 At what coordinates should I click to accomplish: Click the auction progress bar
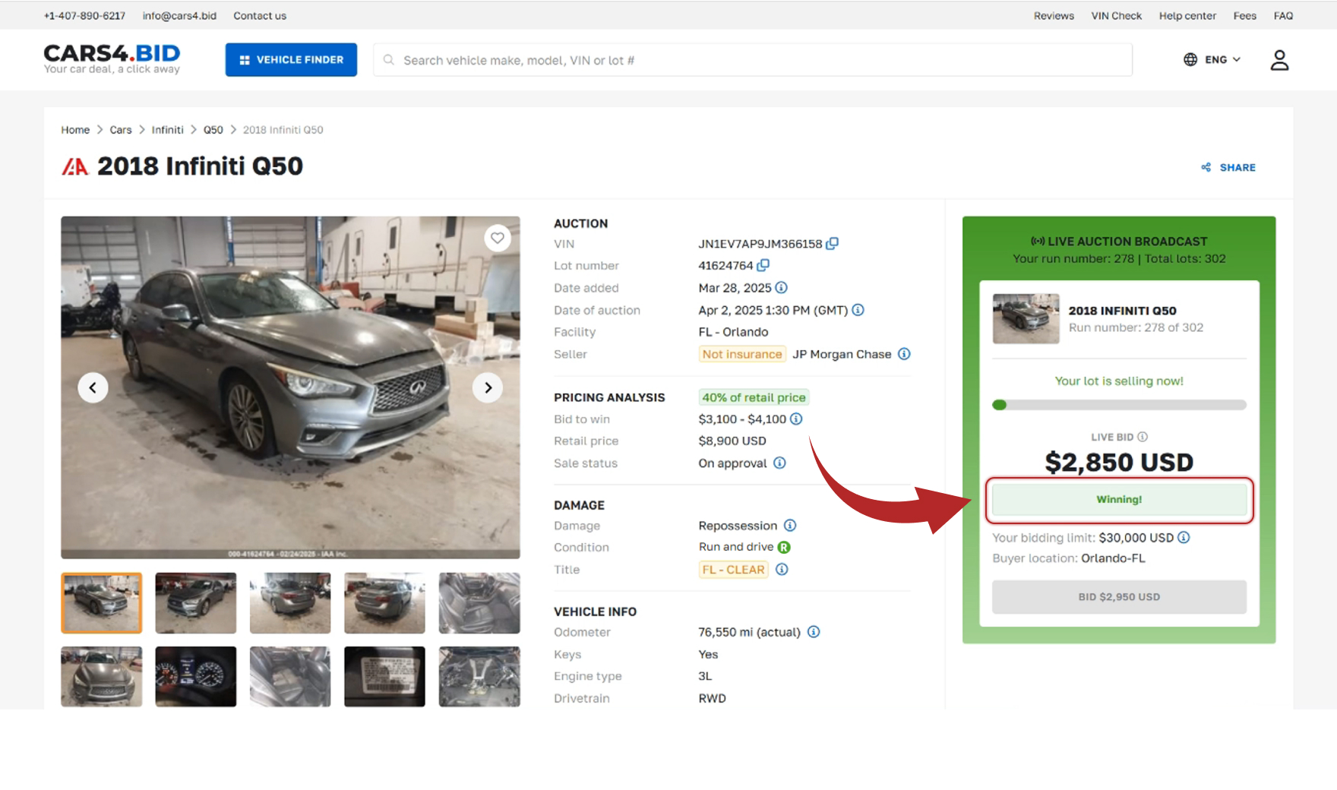(x=1119, y=405)
